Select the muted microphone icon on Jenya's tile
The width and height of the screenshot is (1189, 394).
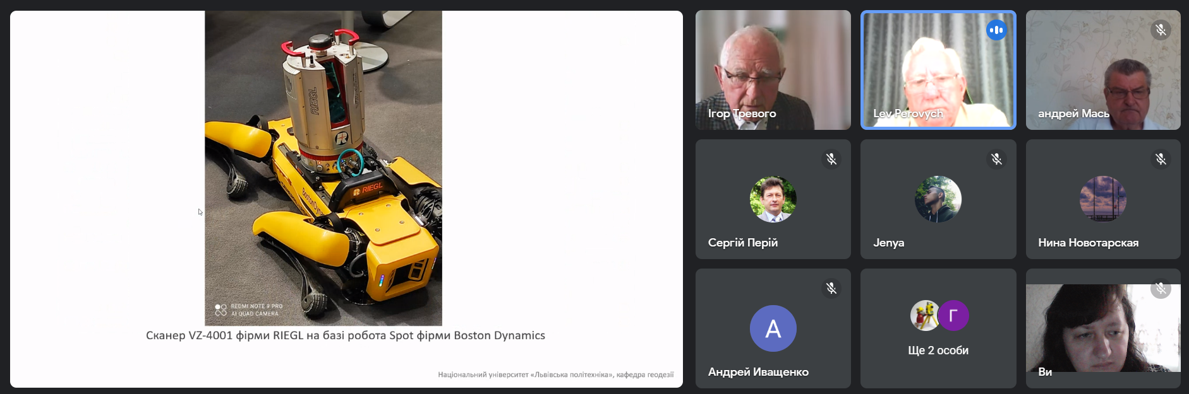pyautogui.click(x=996, y=159)
